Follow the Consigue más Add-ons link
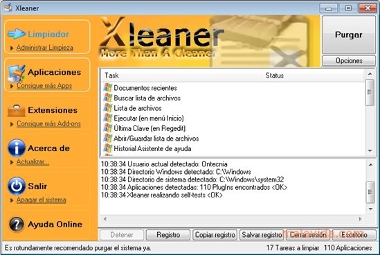The image size is (380, 255). pyautogui.click(x=48, y=124)
